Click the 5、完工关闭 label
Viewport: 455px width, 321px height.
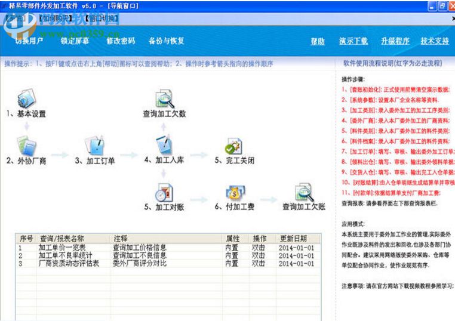click(235, 160)
